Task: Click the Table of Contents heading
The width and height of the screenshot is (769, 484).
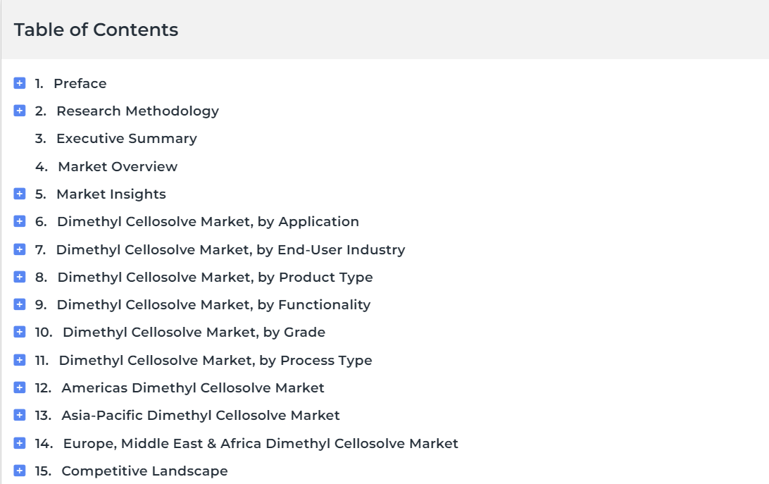Action: coord(96,30)
